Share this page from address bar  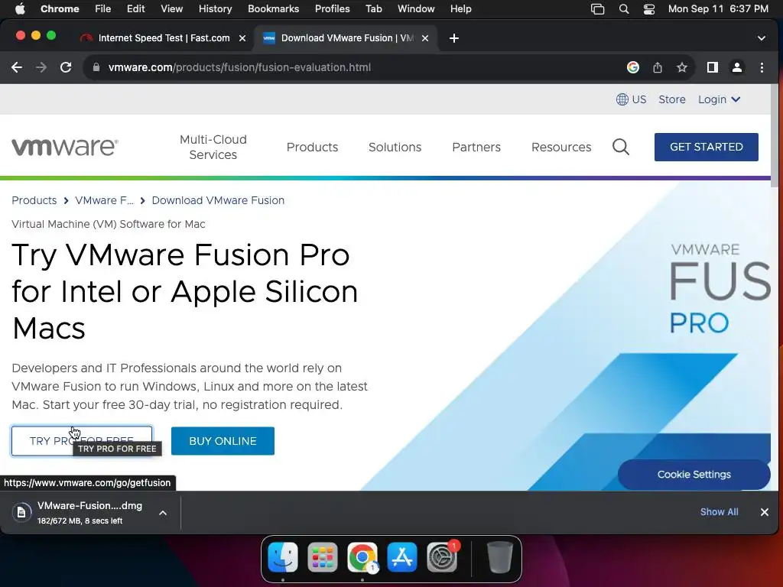[x=657, y=67]
